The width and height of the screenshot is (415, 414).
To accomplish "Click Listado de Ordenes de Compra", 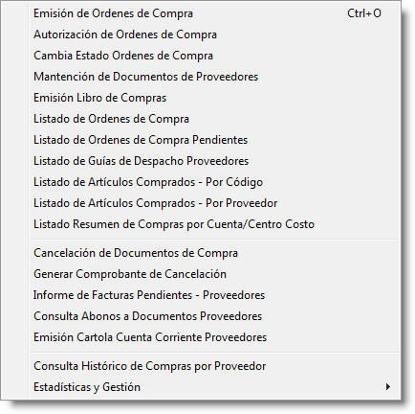I will [215, 119].
